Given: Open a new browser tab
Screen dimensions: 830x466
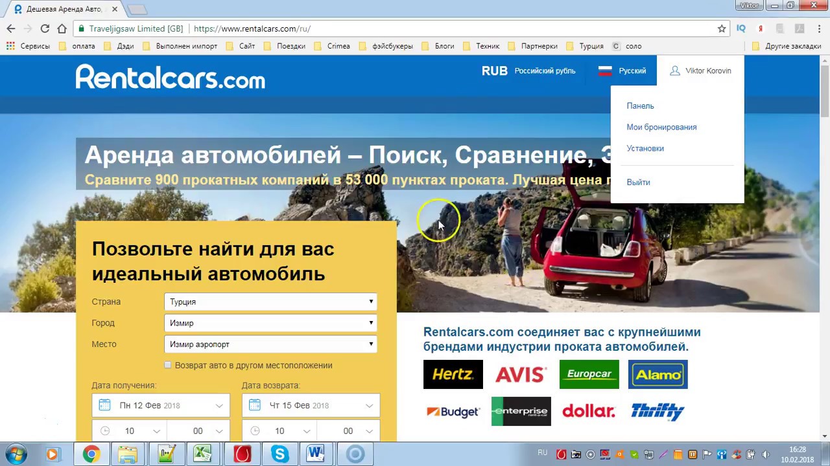Looking at the screenshot, I should 137,9.
